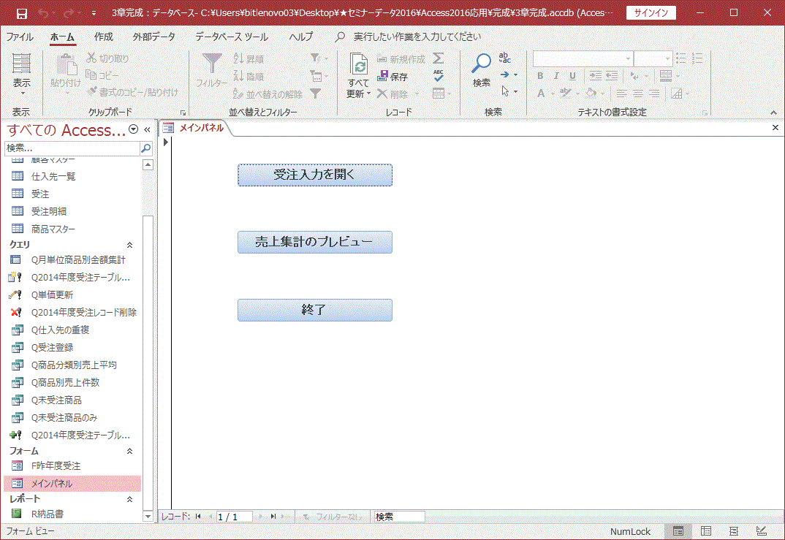Click 並べ替えの解除 to clear sorting

(268, 94)
